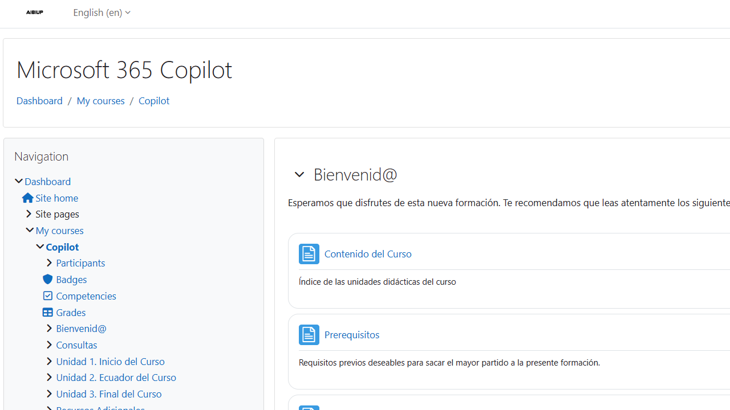Open the Copilot course tree link
This screenshot has height=410, width=730.
[x=62, y=247]
